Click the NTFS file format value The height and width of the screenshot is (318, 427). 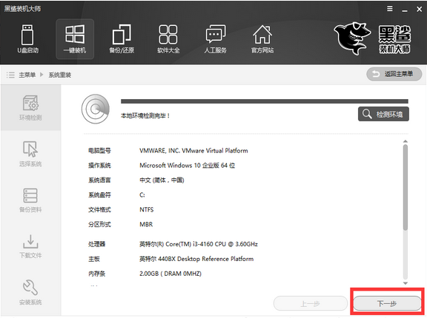tap(147, 209)
